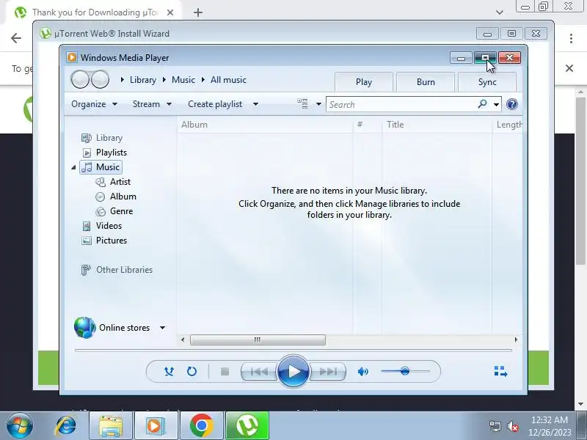Click the Back navigation button in Media Player
The width and height of the screenshot is (587, 440).
(x=80, y=79)
